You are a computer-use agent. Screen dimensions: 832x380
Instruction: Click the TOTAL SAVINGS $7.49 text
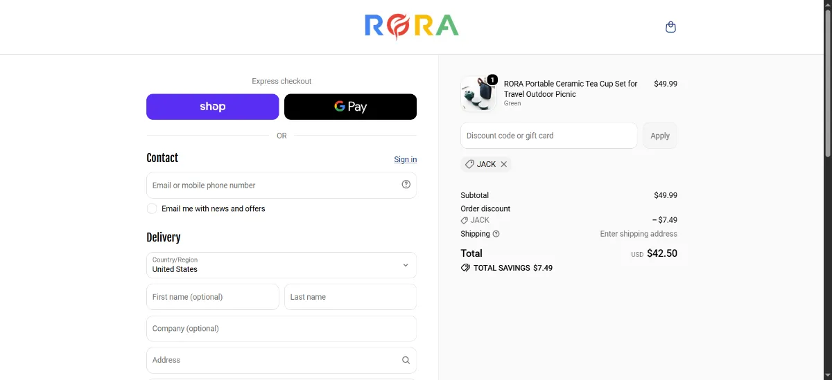coord(513,268)
